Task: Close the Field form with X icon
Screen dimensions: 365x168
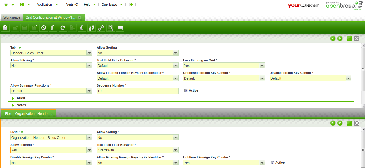Action: coord(357,123)
